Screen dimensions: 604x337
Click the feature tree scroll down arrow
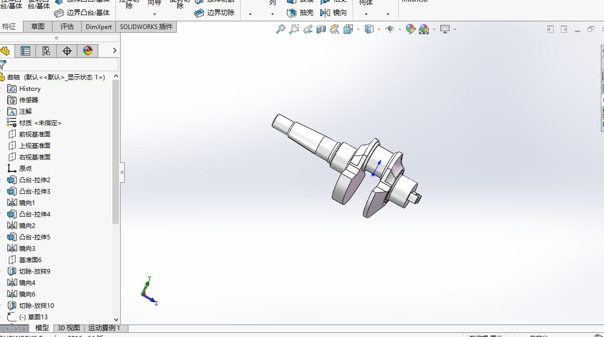[116, 320]
